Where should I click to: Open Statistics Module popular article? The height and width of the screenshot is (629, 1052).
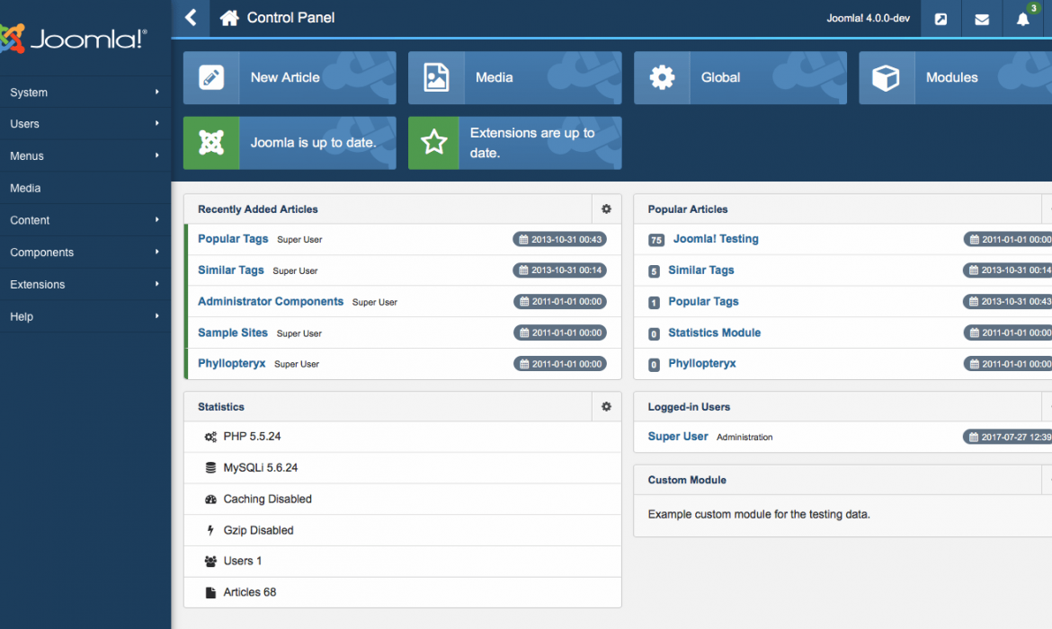[715, 332]
